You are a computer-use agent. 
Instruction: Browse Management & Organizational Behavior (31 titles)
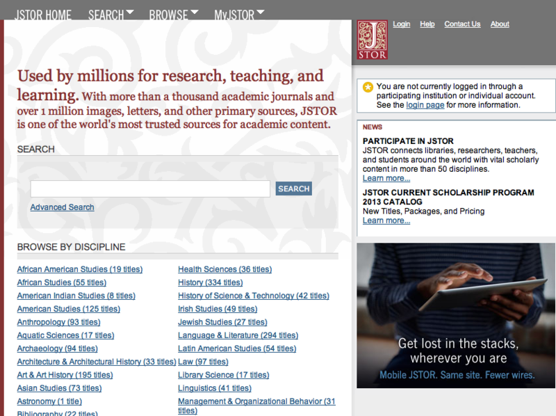click(256, 406)
